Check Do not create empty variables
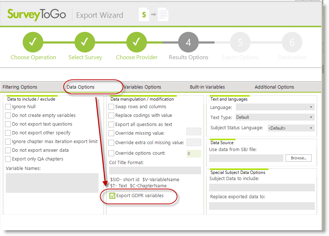The height and width of the screenshot is (236, 329). pos(8,115)
